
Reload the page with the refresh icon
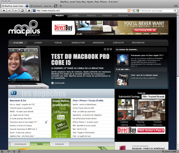[22, 11]
